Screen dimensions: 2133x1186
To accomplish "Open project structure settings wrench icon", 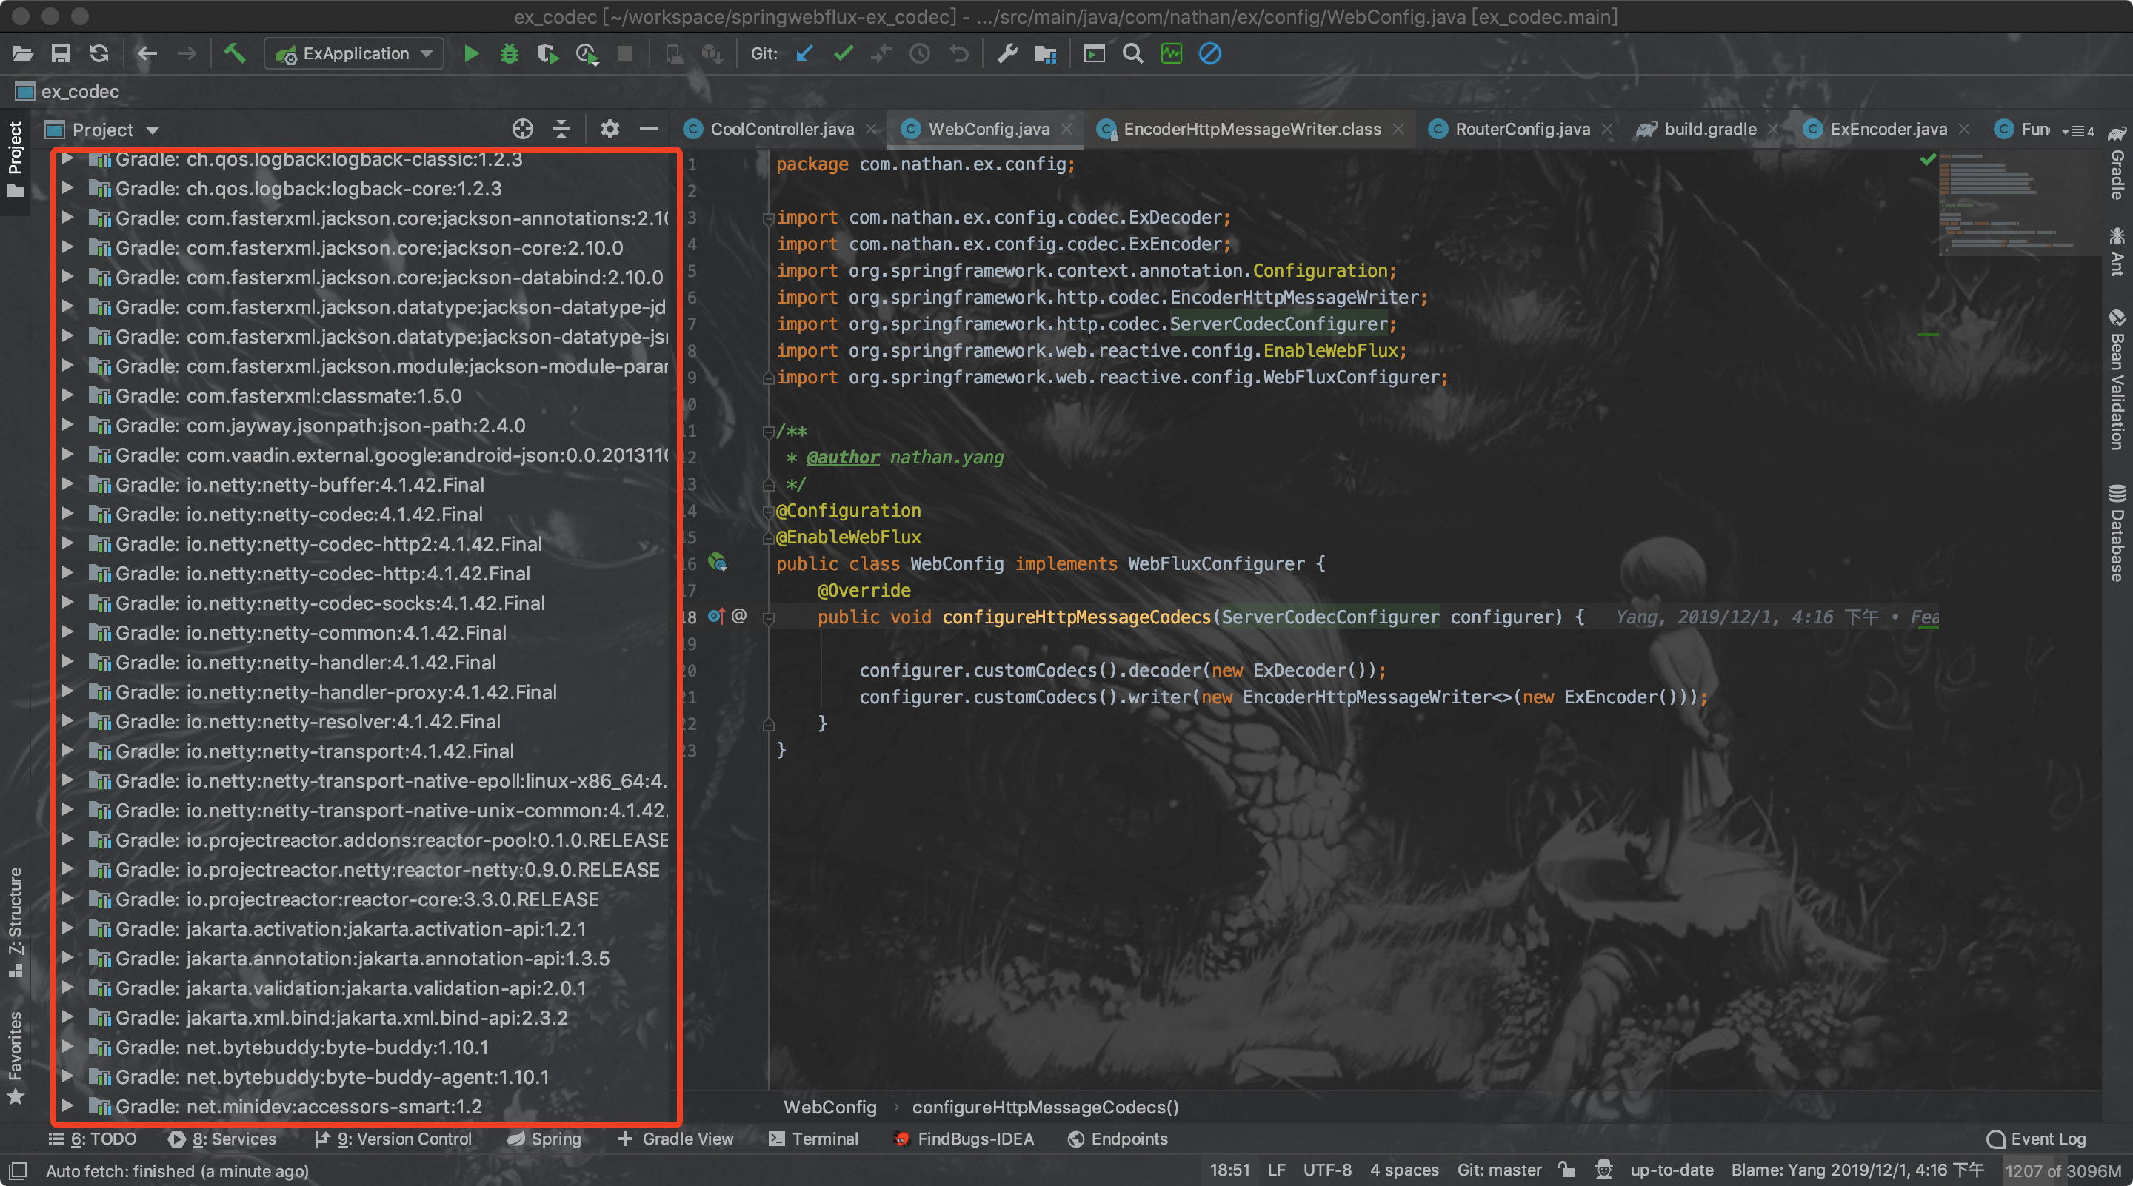I will 1006,54.
